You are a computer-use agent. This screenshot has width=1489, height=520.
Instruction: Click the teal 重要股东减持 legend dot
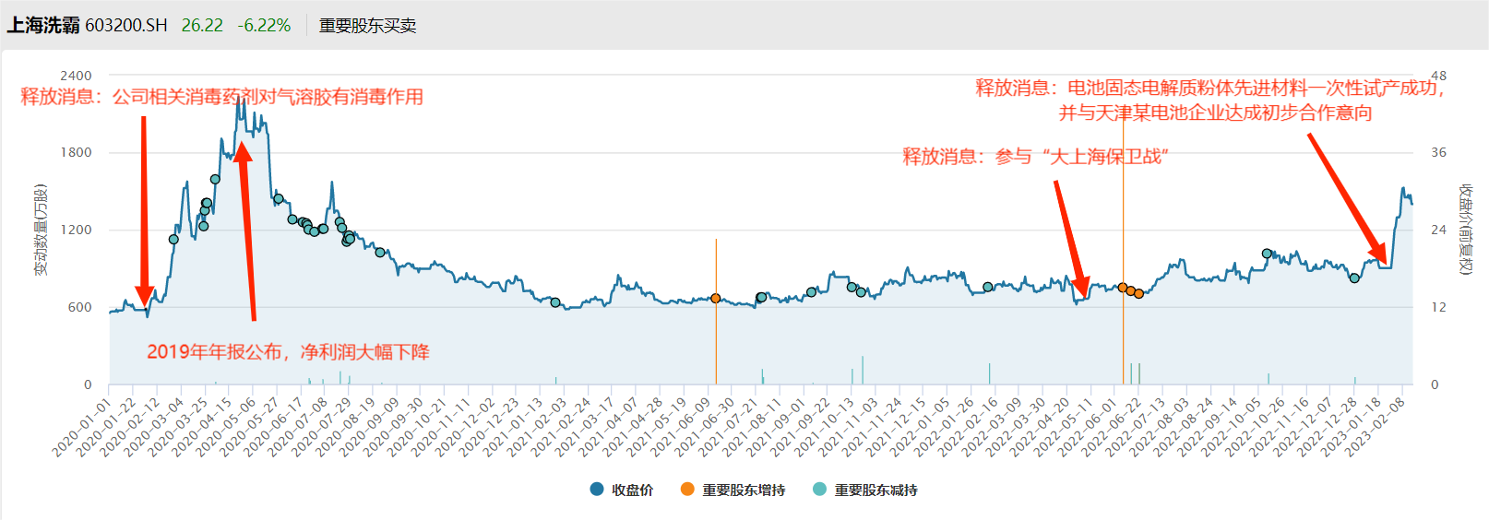click(819, 490)
